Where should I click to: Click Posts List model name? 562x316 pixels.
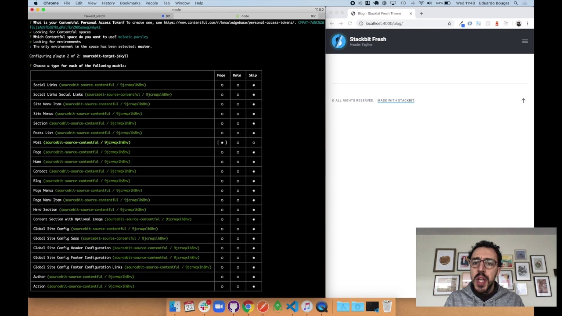click(43, 133)
